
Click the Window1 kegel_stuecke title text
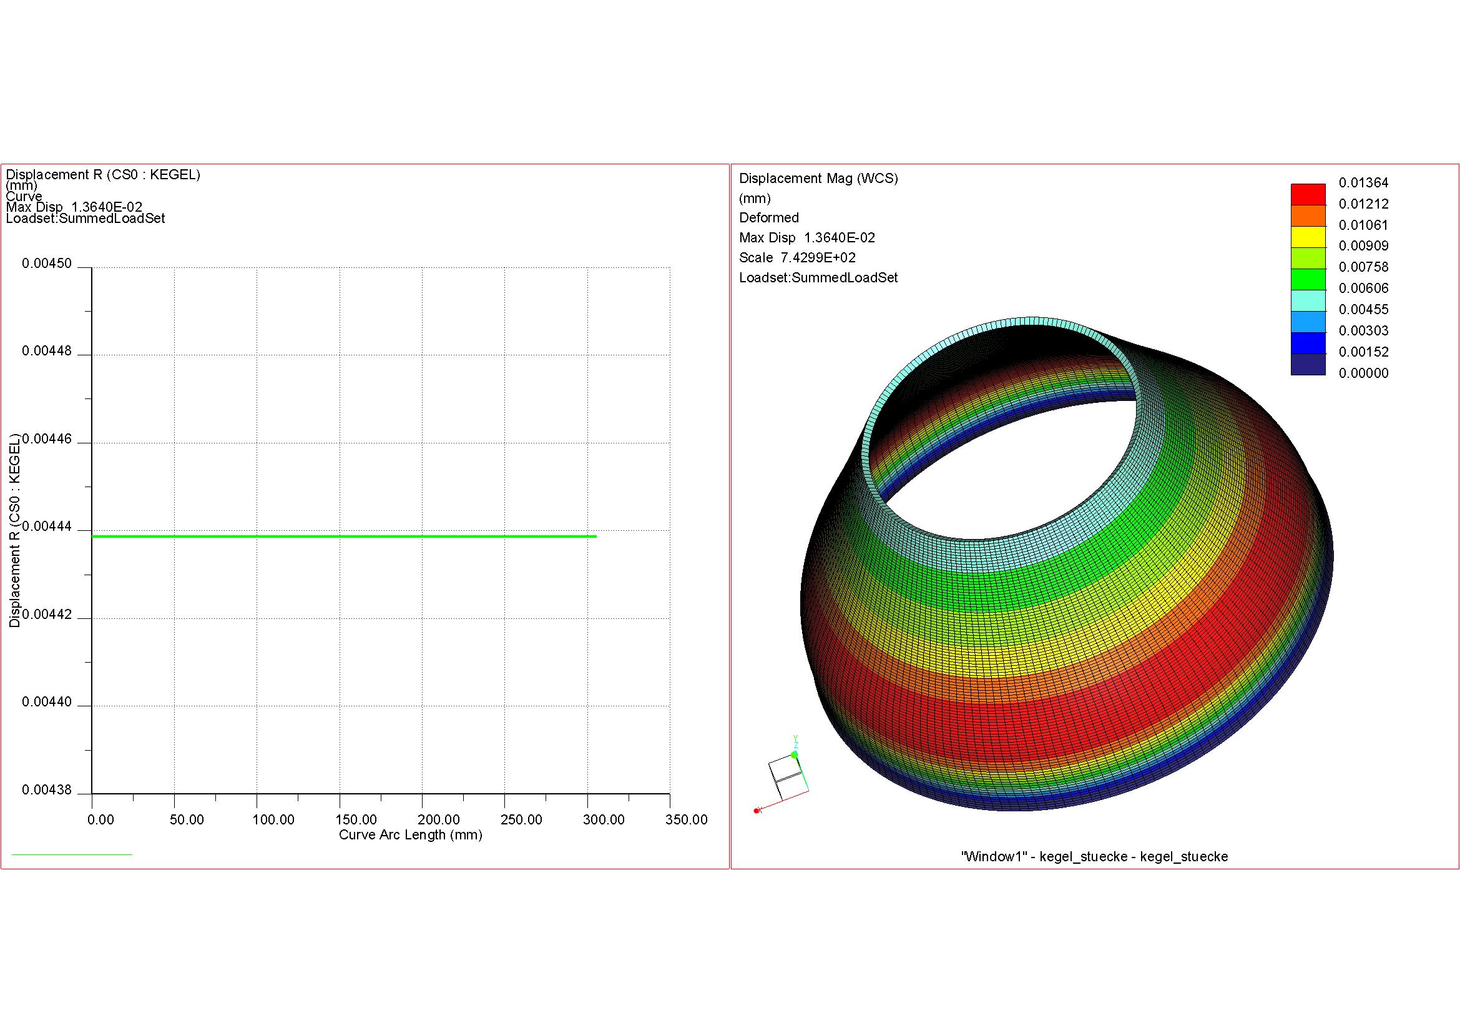tap(1094, 856)
